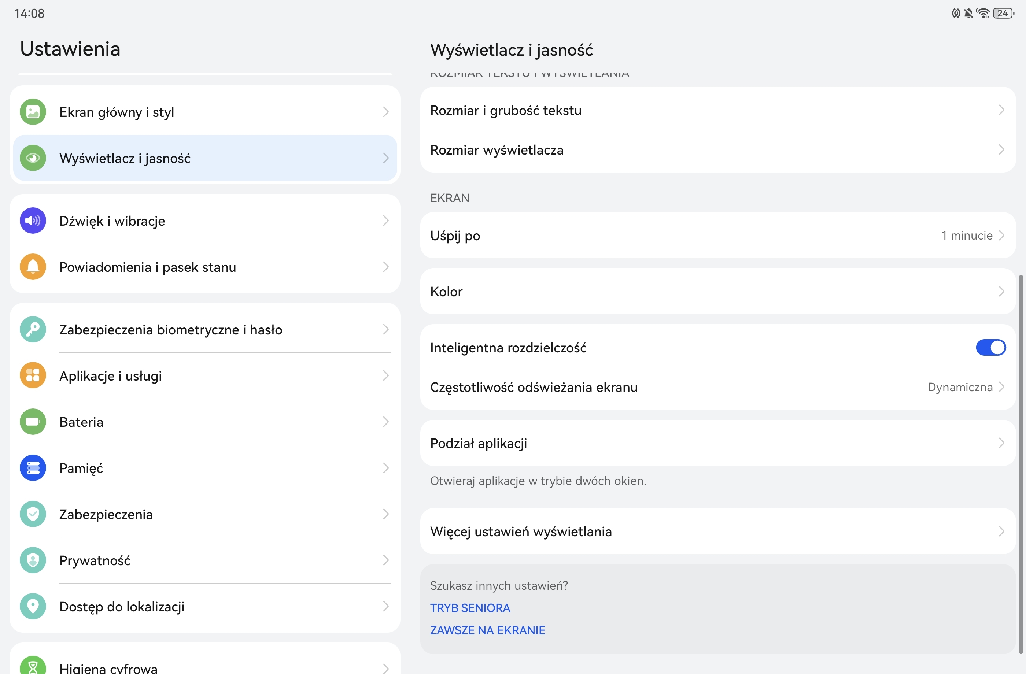This screenshot has width=1026, height=674.
Task: Tap the location pin Dostęp do lokalizacji icon
Action: (x=33, y=606)
